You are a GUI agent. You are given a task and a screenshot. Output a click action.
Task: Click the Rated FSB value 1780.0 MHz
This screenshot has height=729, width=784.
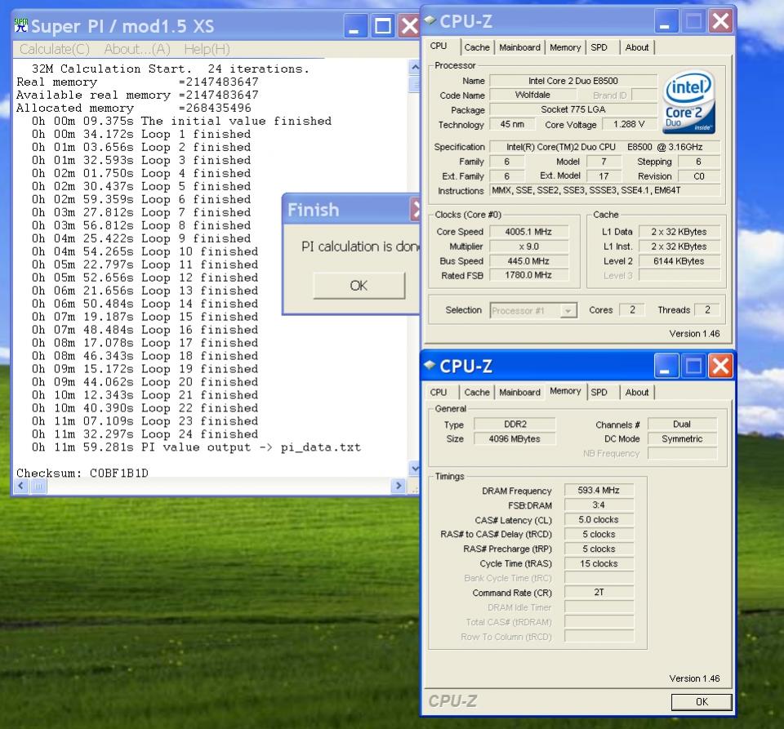[x=528, y=275]
